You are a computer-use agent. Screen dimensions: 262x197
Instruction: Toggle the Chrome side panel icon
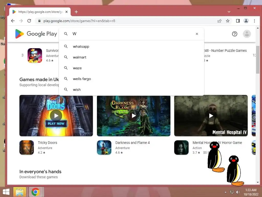click(238, 21)
